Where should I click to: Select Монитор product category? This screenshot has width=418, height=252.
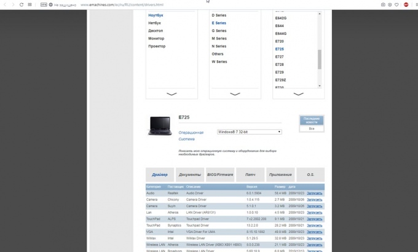coord(156,38)
